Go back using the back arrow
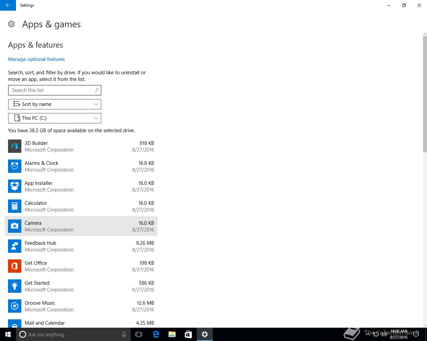 tap(8, 5)
